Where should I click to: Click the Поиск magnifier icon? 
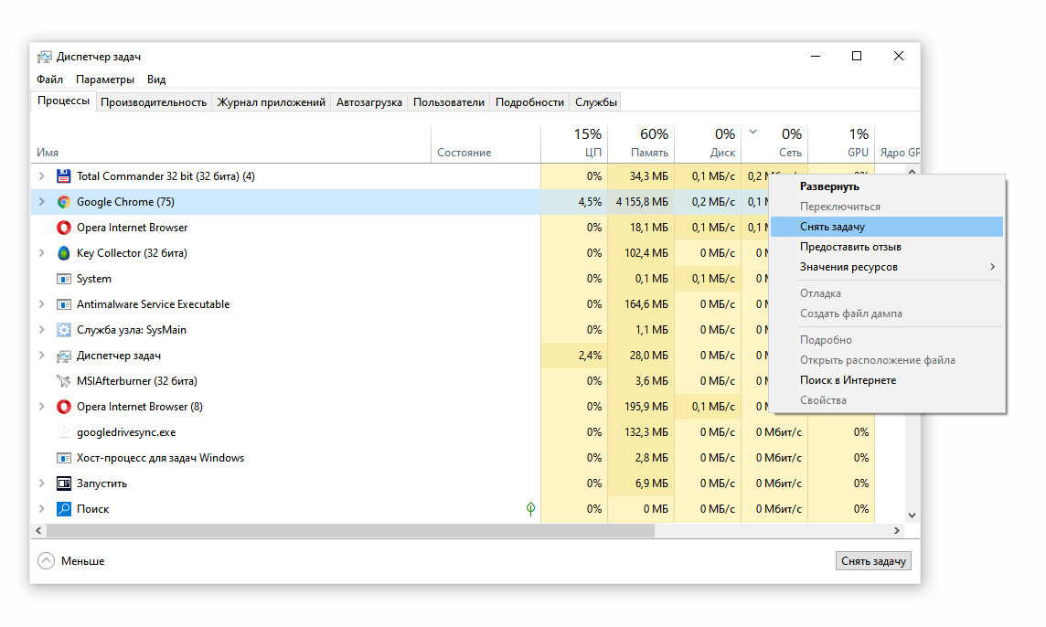pyautogui.click(x=63, y=509)
